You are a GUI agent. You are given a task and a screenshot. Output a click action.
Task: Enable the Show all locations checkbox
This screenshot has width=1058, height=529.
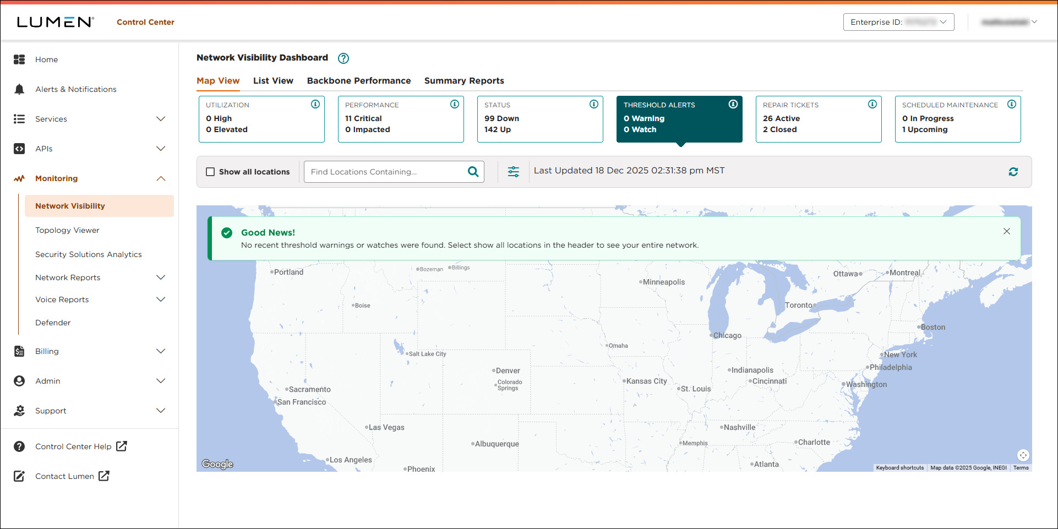pyautogui.click(x=210, y=172)
